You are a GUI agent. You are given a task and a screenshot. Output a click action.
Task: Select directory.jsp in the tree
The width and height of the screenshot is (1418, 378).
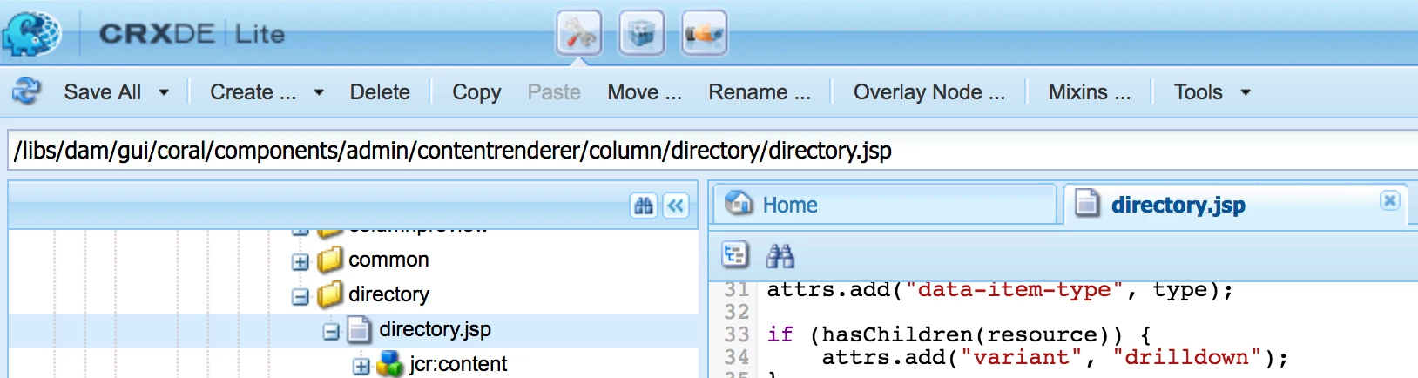(x=435, y=329)
